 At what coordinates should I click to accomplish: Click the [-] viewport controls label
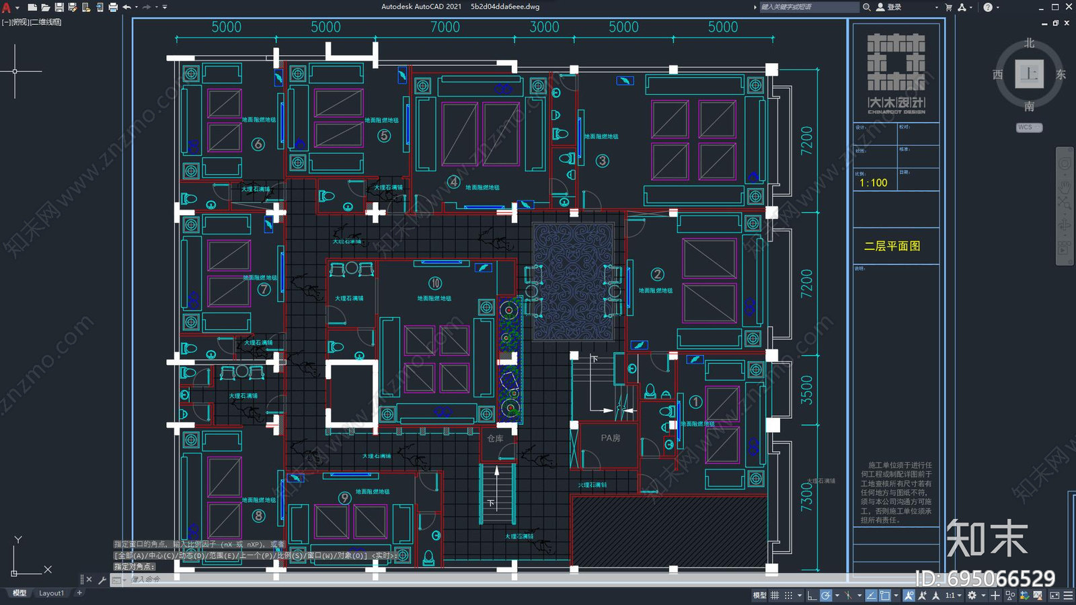point(5,22)
